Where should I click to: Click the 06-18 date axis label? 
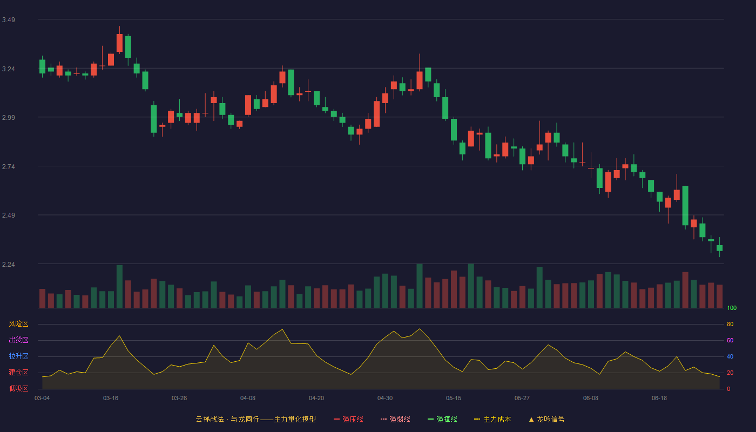[659, 398]
